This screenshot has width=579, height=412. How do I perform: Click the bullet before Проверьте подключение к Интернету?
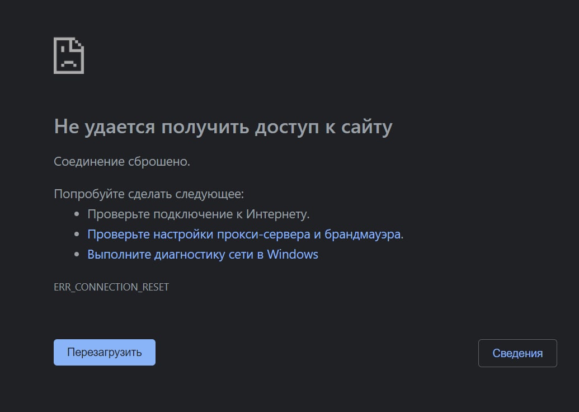pyautogui.click(x=77, y=214)
